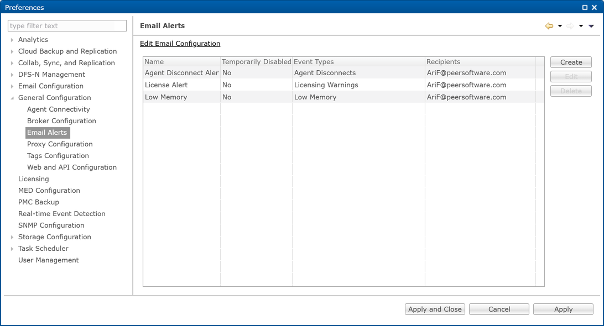This screenshot has height=326, width=604.
Task: Expand the Storage Configuration node
Action: [12, 237]
